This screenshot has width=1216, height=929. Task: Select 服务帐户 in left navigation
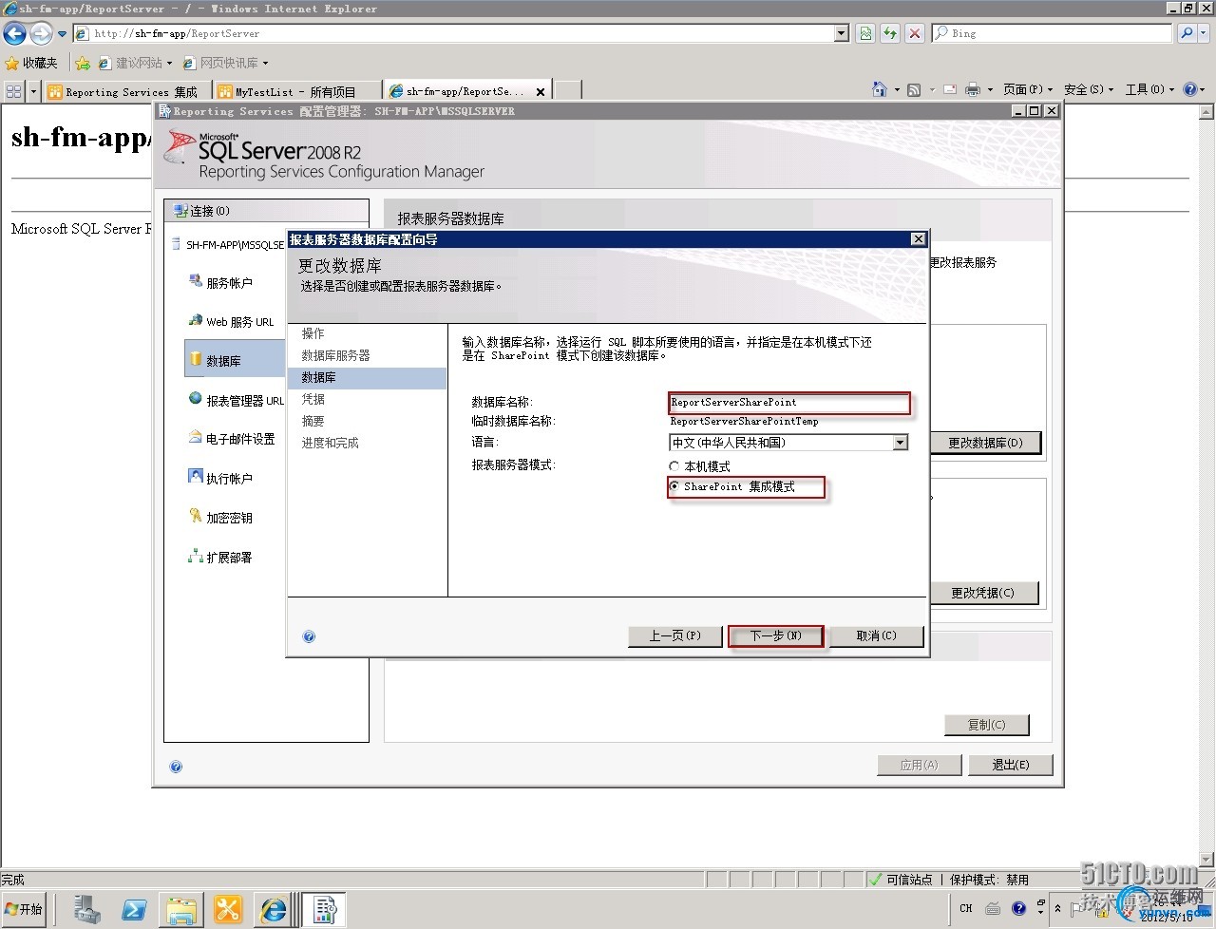(229, 283)
